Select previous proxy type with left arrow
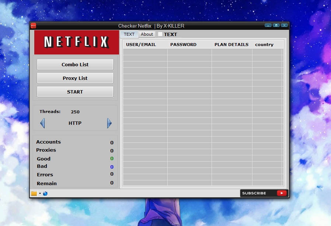The height and width of the screenshot is (226, 331). tap(42, 123)
